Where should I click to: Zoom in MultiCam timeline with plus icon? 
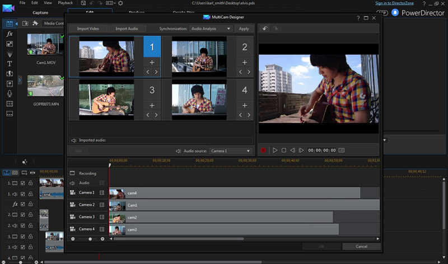[x=102, y=239]
